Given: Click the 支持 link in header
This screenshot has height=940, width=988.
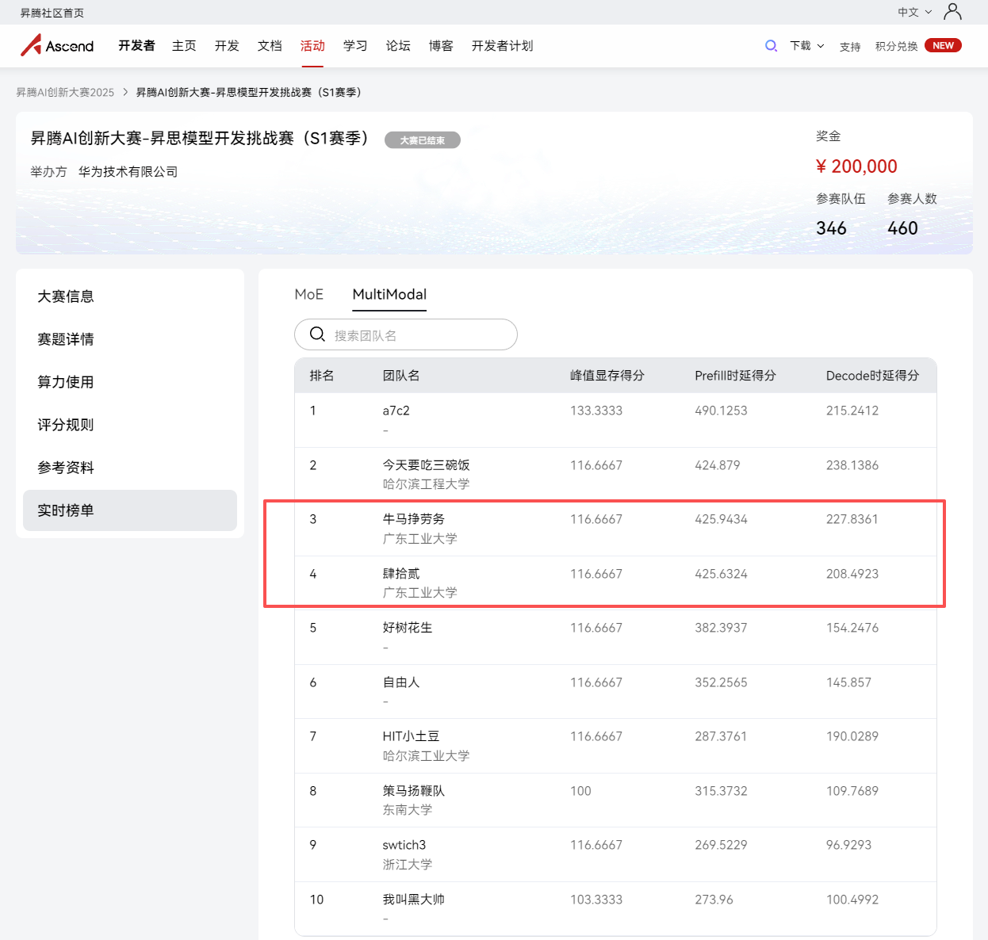Looking at the screenshot, I should (850, 47).
